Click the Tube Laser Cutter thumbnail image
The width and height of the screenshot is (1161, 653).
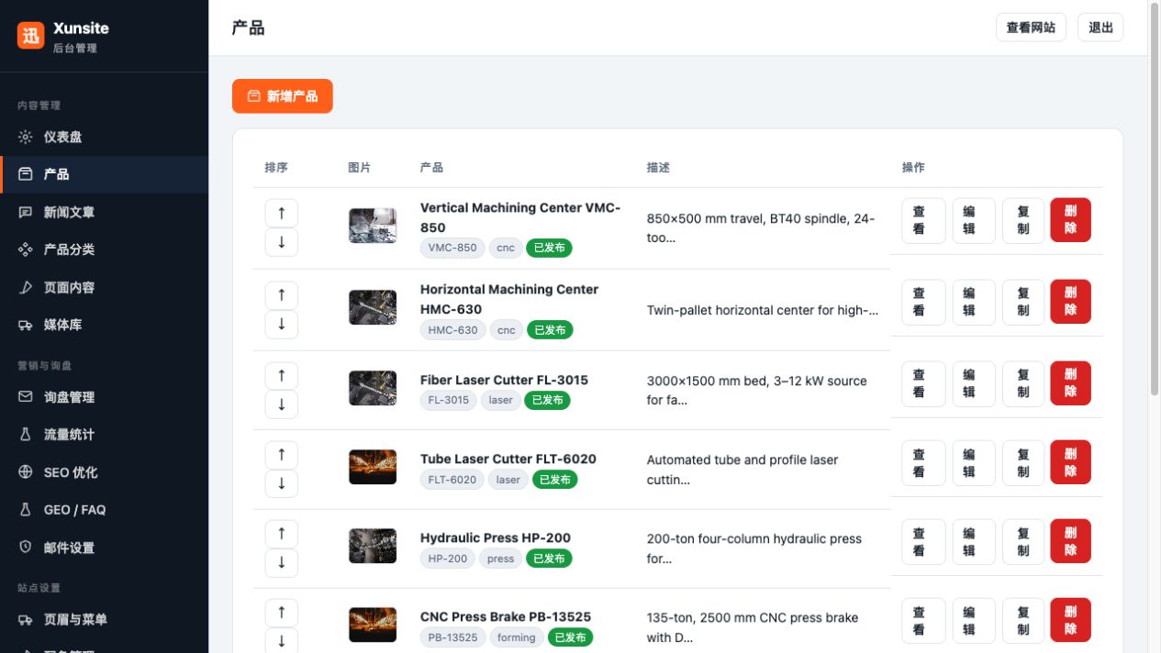[373, 467]
